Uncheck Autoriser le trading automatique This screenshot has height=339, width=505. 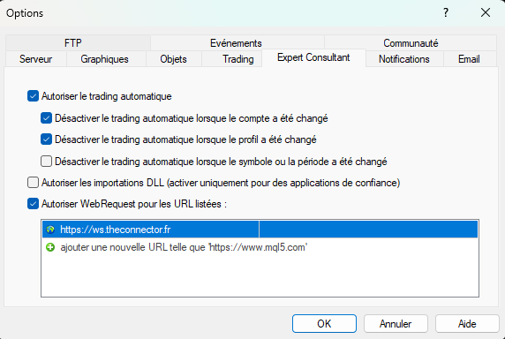33,96
